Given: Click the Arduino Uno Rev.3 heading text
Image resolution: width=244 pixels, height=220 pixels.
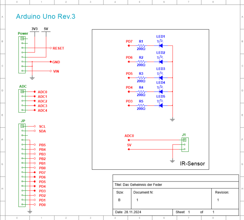Looking at the screenshot, I should point(46,17).
